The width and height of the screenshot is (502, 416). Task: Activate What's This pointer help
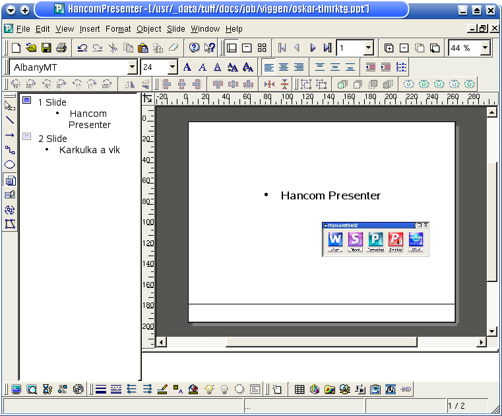[x=210, y=48]
